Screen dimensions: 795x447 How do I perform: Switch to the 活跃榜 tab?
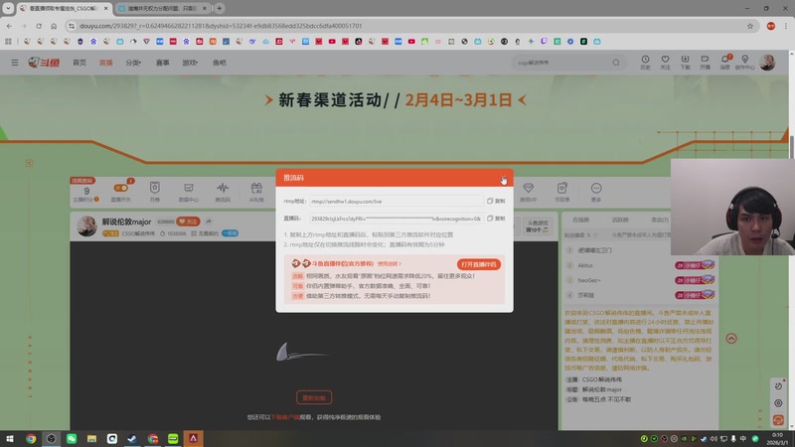click(619, 220)
